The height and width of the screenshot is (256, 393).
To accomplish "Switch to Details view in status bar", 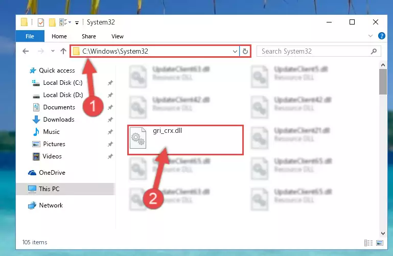I will coord(368,243).
